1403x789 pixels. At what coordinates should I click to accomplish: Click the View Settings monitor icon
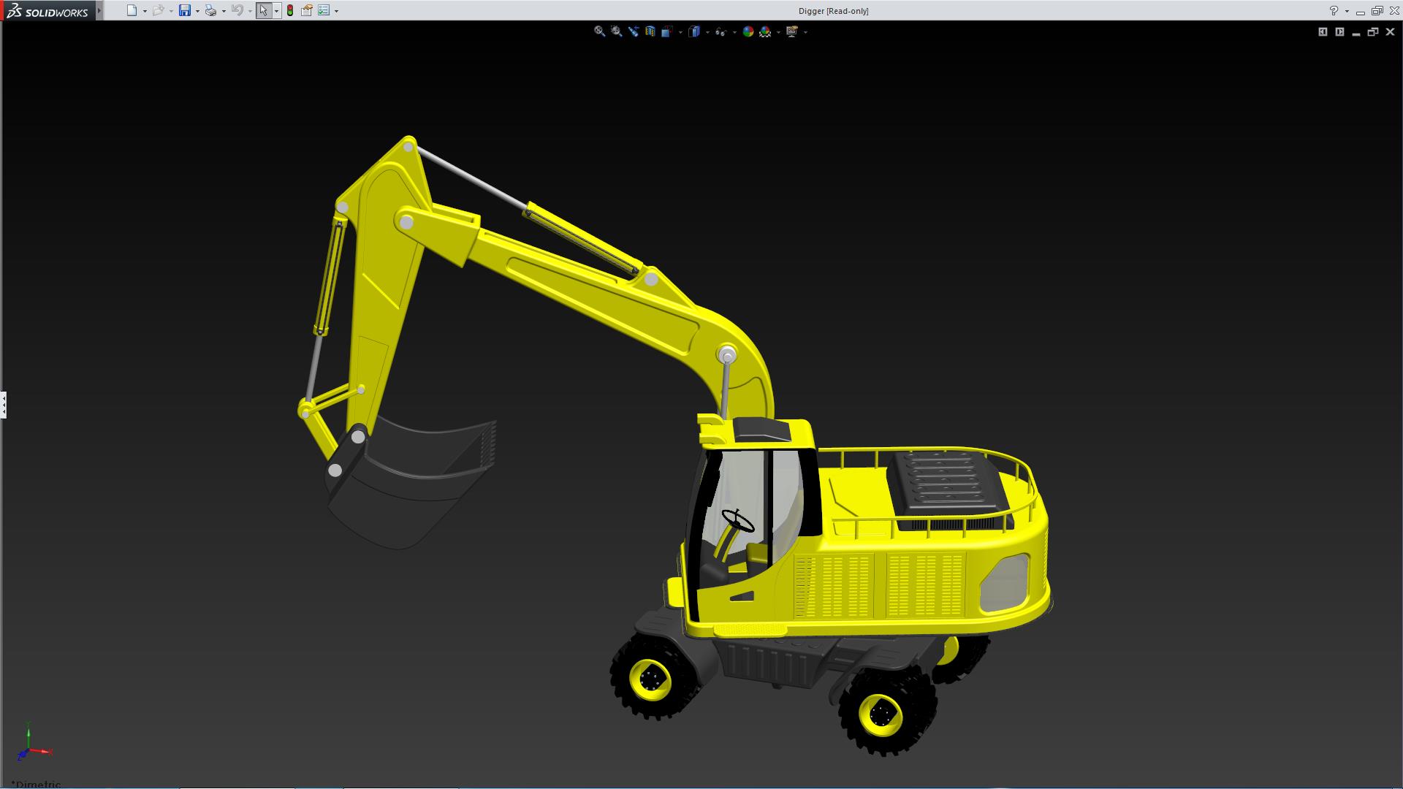coord(792,31)
